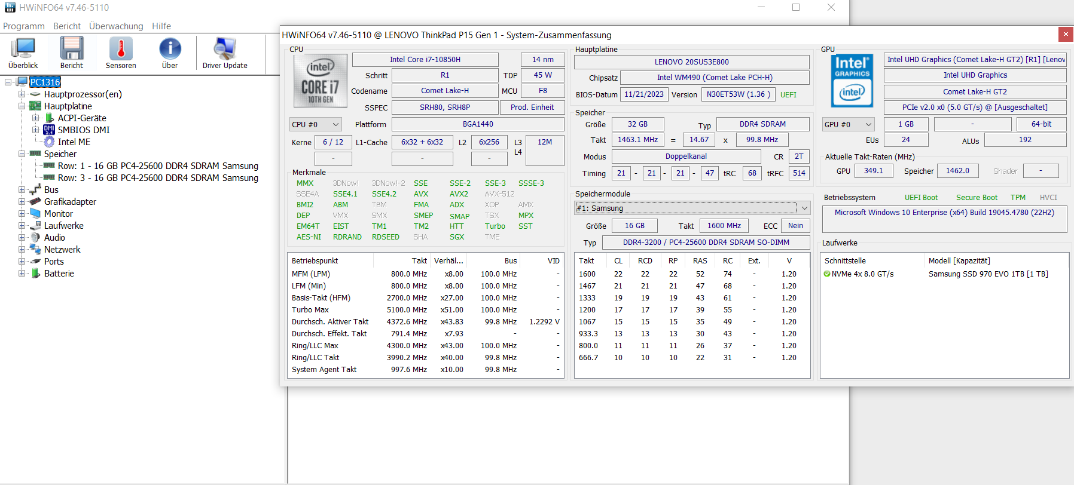This screenshot has height=485, width=1074.
Task: Select the Turbo Max row
Action: [426, 310]
